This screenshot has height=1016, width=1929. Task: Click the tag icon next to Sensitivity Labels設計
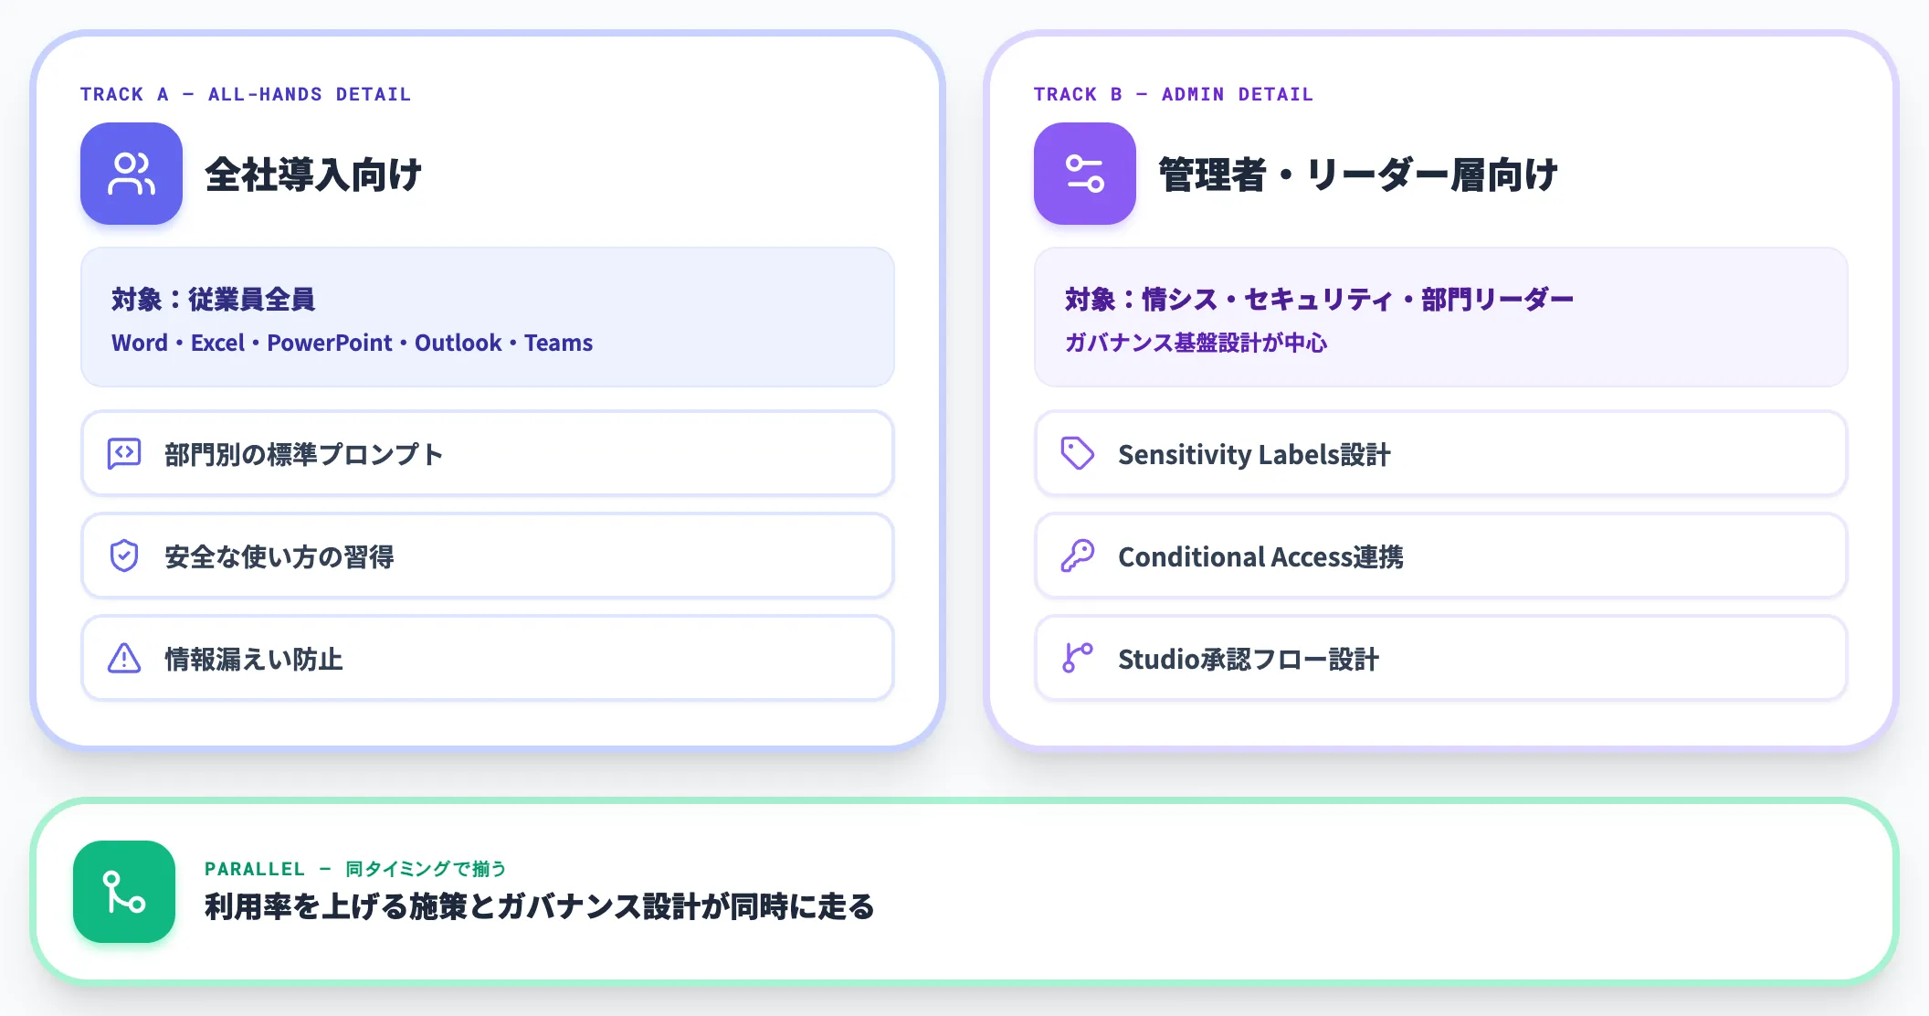click(1078, 453)
